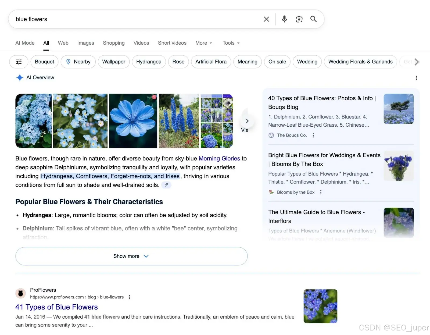
Task: Click the Blooms by the Box favicon
Action: coord(271,192)
